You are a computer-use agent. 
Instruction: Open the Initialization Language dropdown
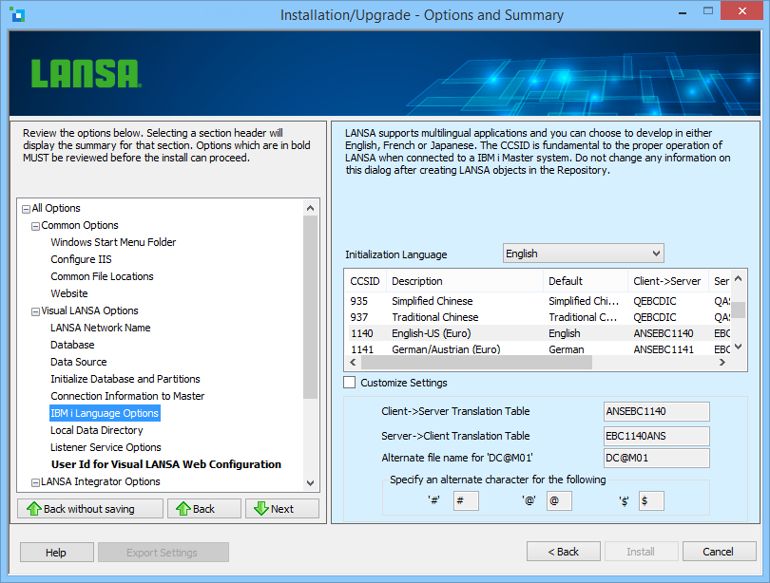tap(584, 254)
